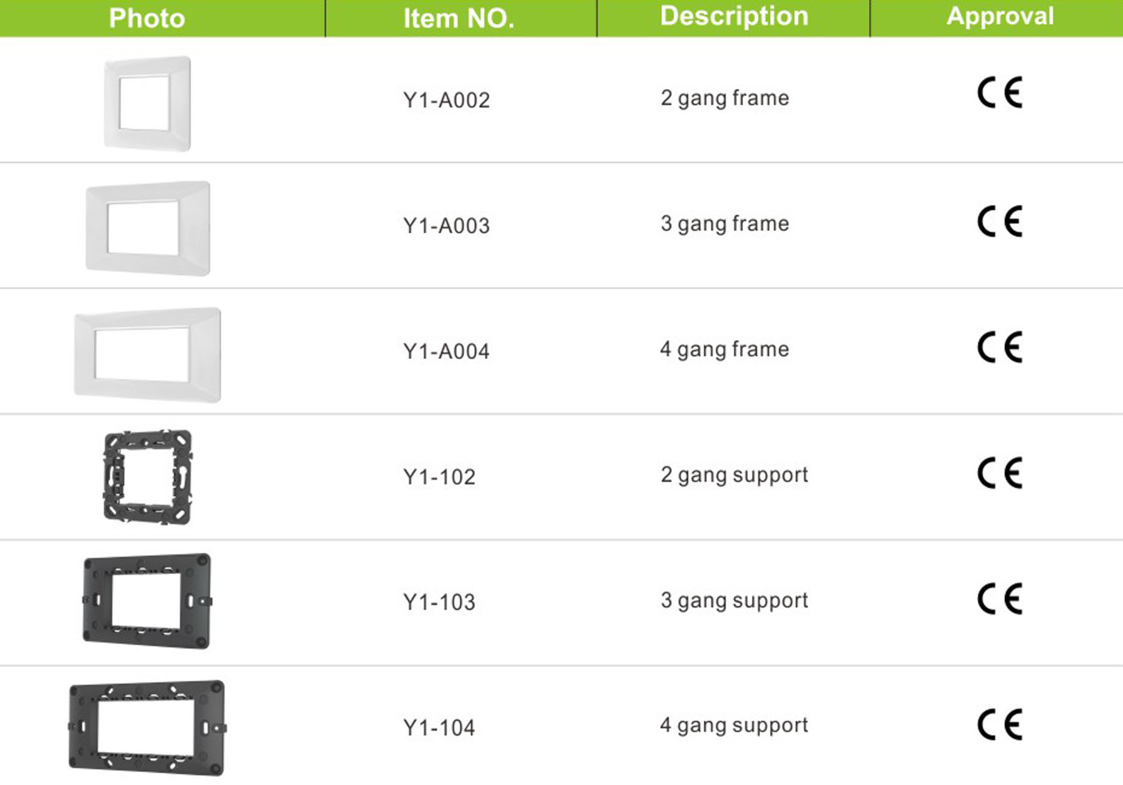
Task: Open the black 2 gang support photo
Action: (x=147, y=477)
